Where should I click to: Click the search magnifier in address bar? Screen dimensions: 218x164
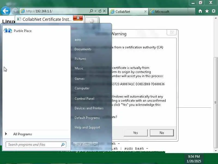coord(91,11)
